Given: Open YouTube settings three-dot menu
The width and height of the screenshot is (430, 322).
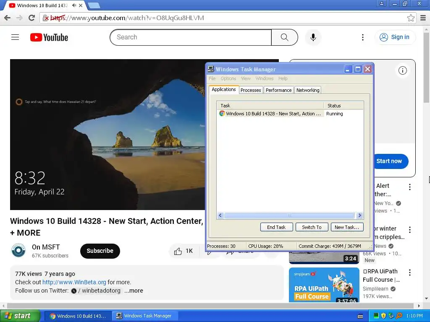Looking at the screenshot, I should tap(362, 37).
